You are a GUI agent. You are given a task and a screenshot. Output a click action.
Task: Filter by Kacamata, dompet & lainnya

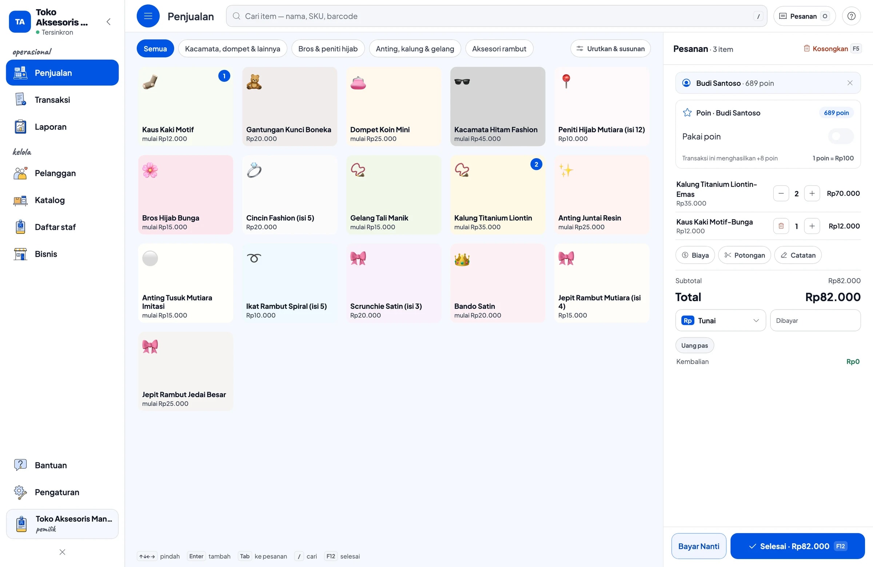click(232, 49)
